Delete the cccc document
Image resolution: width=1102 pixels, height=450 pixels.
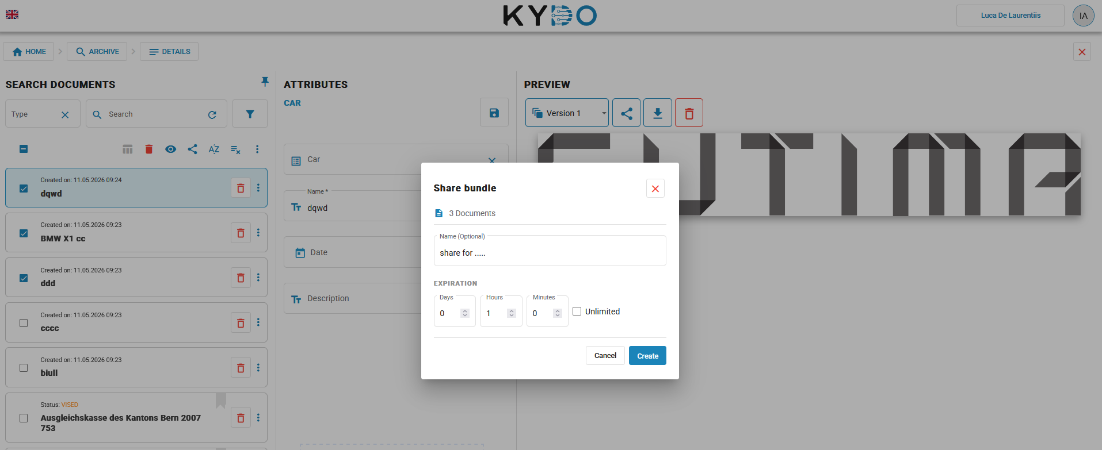[241, 322]
